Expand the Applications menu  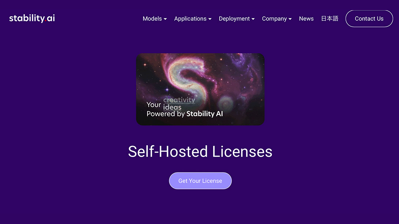tap(193, 19)
